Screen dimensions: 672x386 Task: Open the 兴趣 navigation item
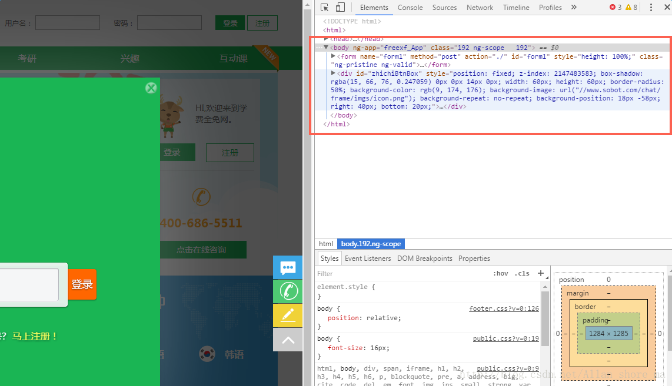[x=130, y=59]
